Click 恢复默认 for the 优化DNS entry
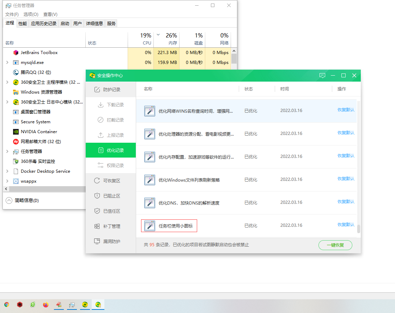The width and height of the screenshot is (395, 313). click(x=346, y=202)
